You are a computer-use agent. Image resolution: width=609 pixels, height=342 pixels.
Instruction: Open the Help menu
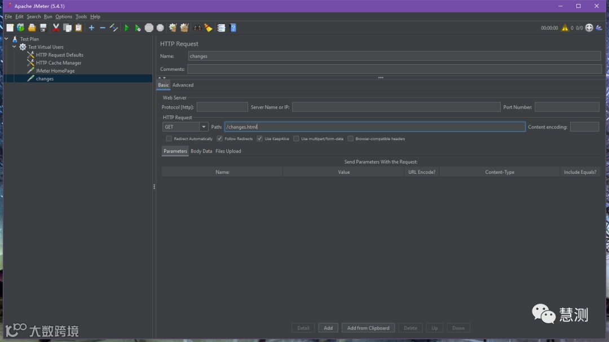pos(95,17)
